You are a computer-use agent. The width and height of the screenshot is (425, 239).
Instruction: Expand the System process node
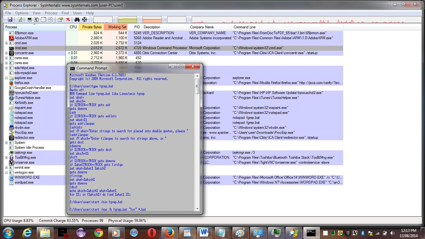coord(7,143)
